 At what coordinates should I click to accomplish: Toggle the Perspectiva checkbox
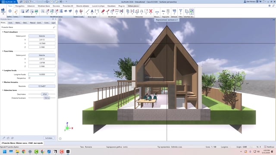(x=29, y=78)
